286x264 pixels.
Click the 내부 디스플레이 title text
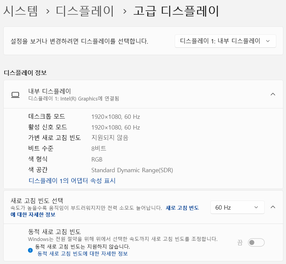pos(49,91)
